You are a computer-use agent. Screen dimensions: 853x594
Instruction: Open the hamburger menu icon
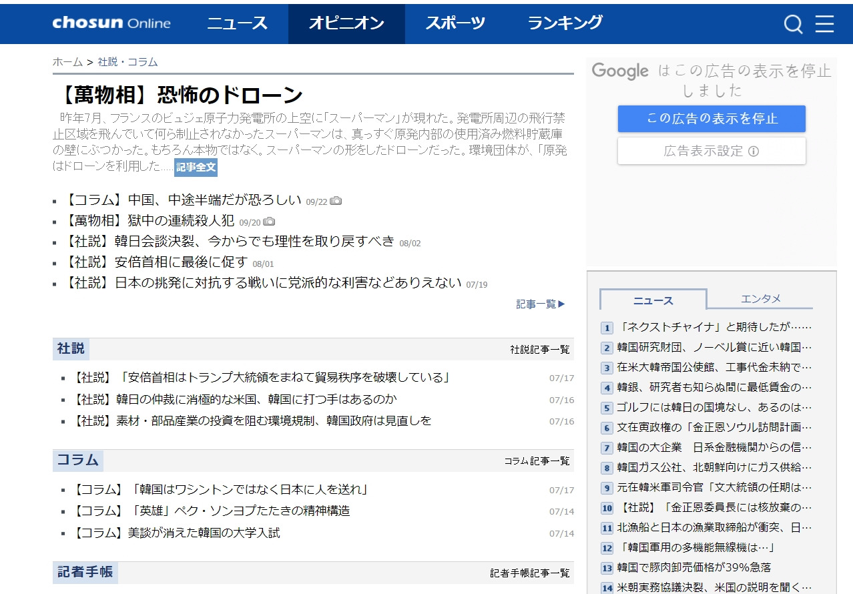[824, 25]
